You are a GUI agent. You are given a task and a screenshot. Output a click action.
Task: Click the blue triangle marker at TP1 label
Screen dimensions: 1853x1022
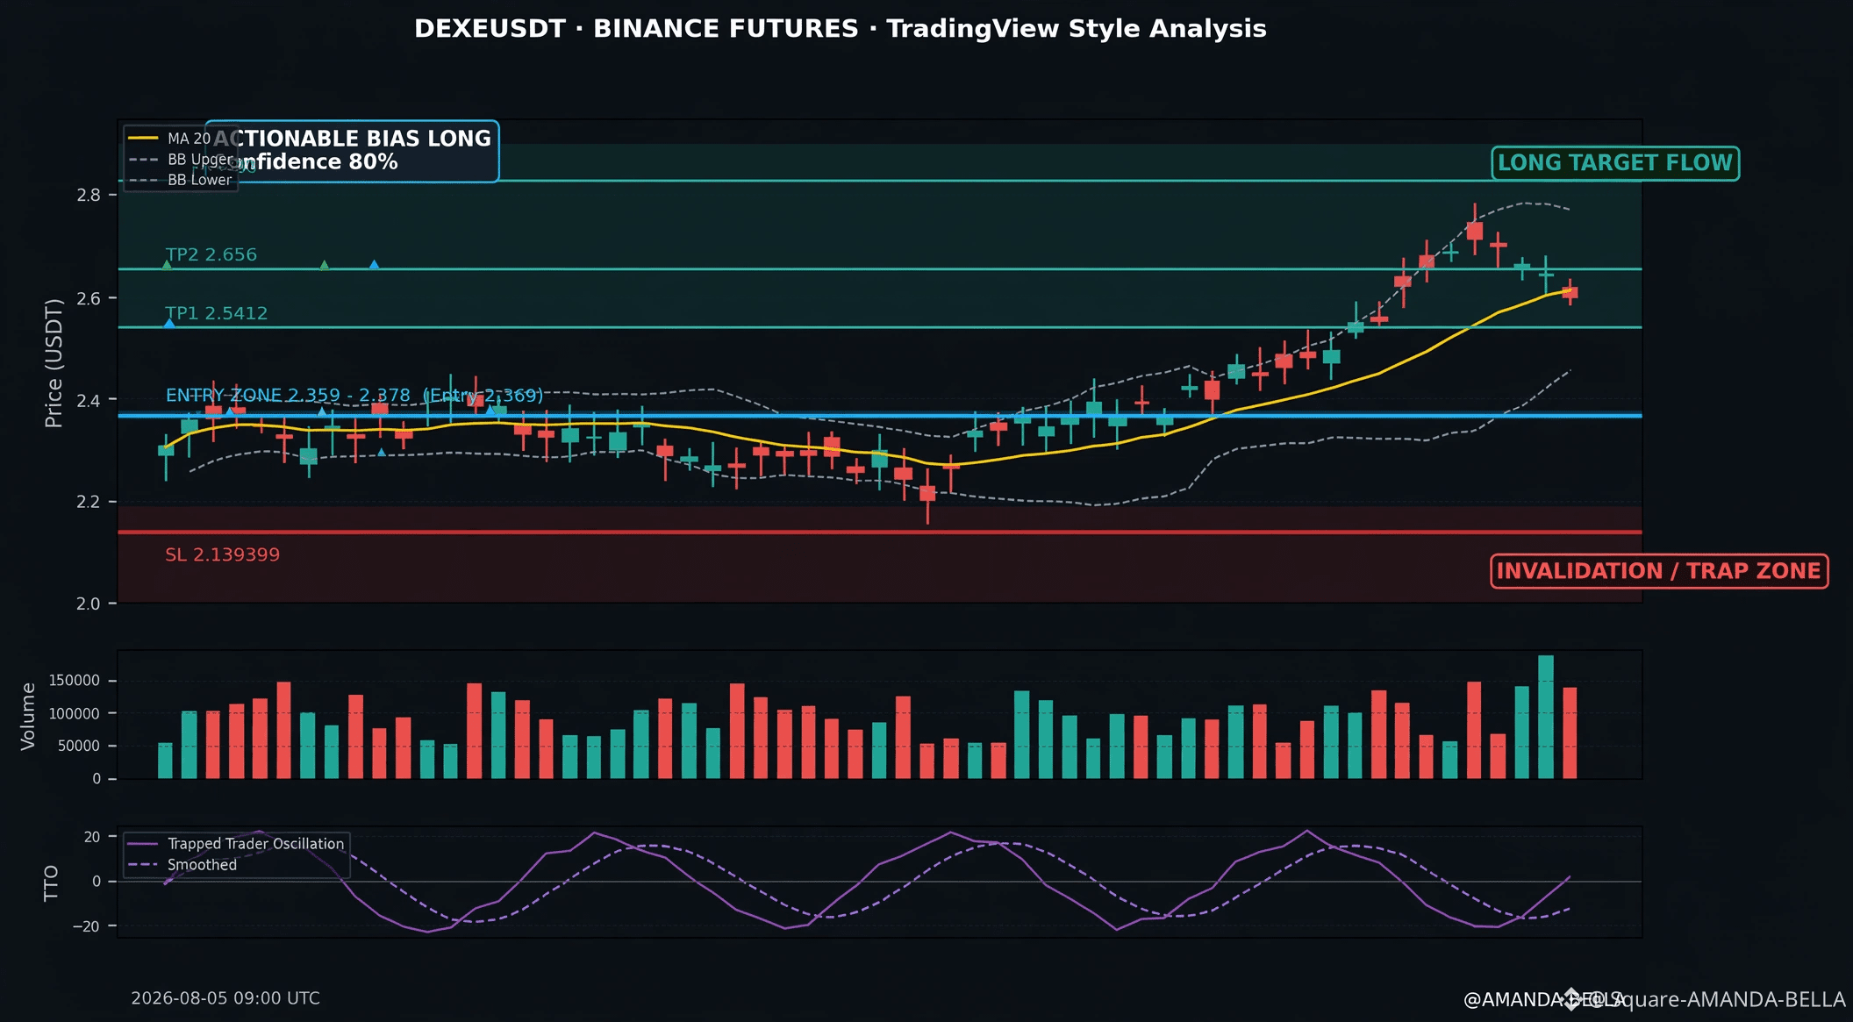[169, 324]
